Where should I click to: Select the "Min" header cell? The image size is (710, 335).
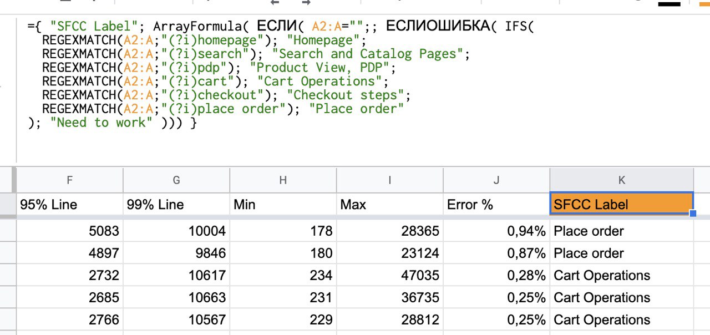tap(283, 204)
